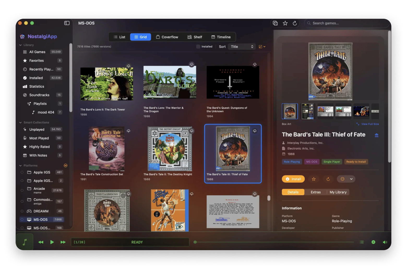
Task: Click the random game dice icon
Action: coord(275,23)
